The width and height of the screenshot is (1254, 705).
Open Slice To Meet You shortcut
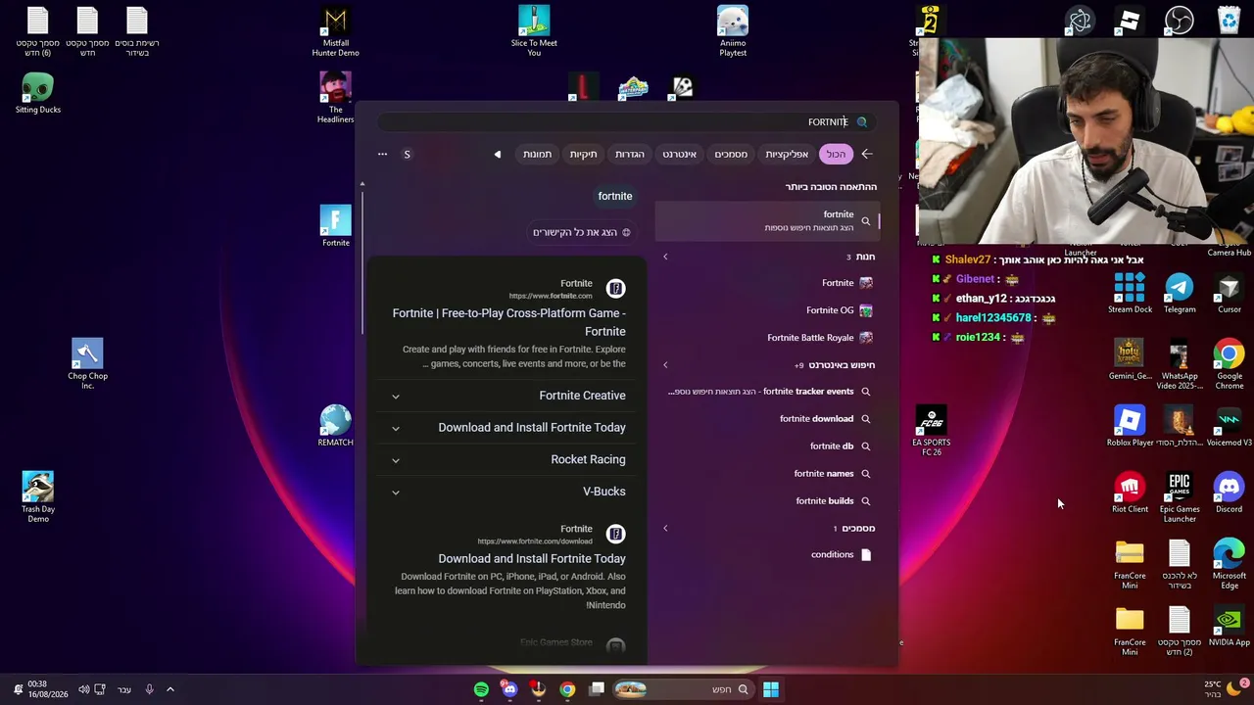click(x=534, y=31)
